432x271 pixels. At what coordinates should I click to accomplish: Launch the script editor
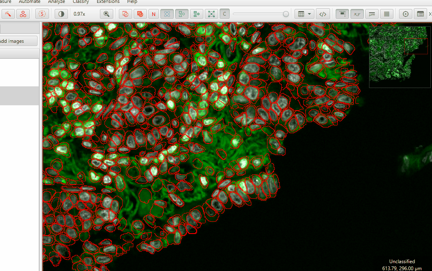pos(323,14)
